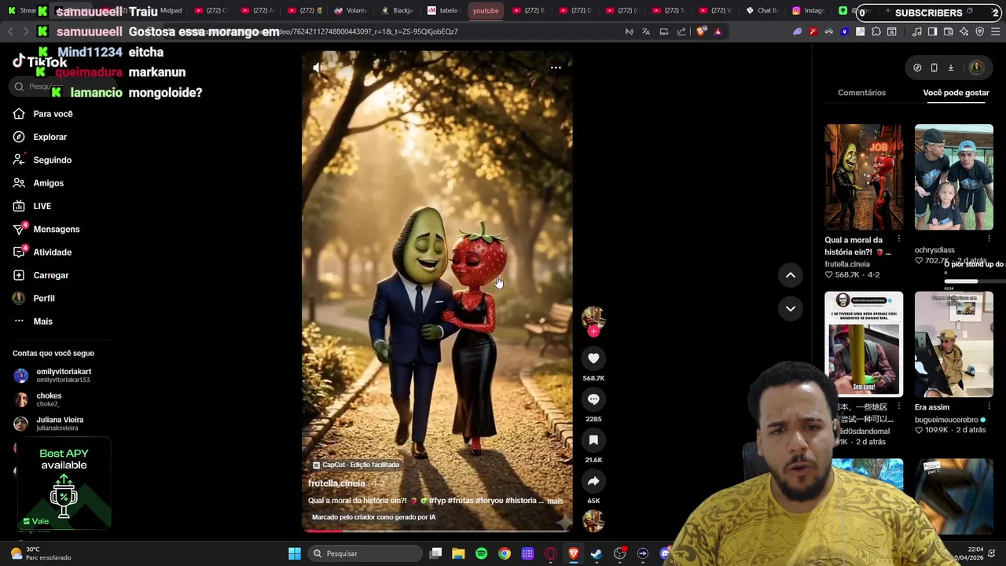Click the Windows taskbar Pesquisar search box
This screenshot has height=566, width=1006.
[x=365, y=553]
